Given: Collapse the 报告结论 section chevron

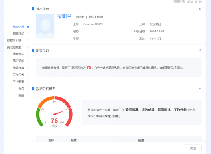Looking at the screenshot, I should point(200,51).
